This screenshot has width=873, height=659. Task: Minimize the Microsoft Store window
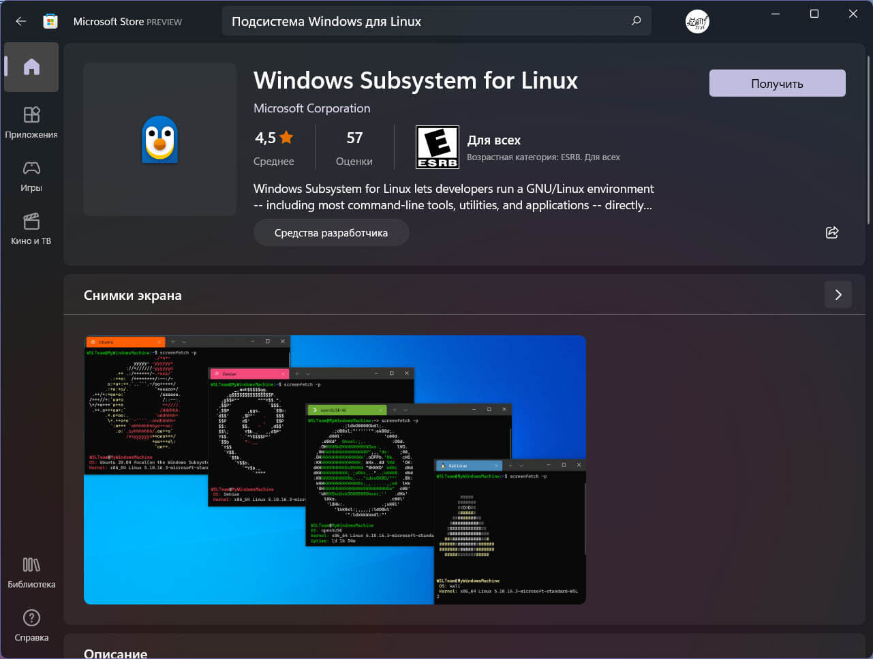click(776, 14)
